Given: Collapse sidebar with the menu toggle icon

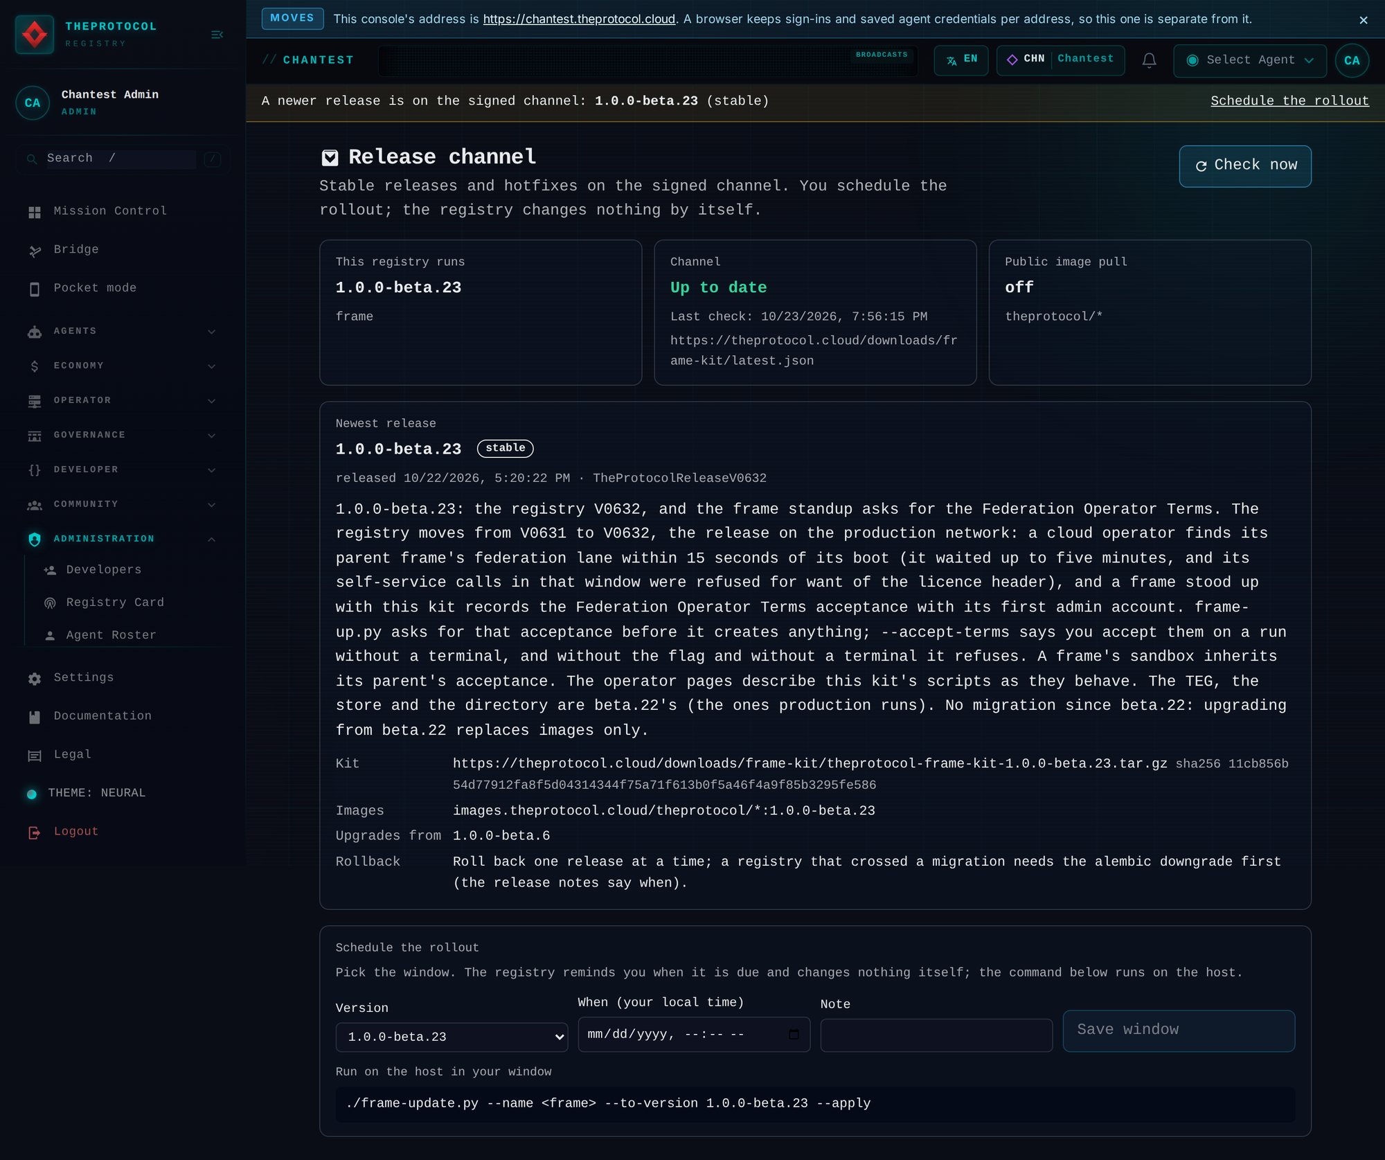Looking at the screenshot, I should point(217,35).
